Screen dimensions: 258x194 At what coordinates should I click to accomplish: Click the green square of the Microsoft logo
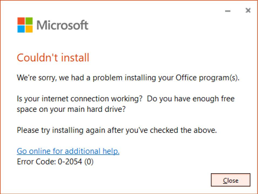(29, 21)
